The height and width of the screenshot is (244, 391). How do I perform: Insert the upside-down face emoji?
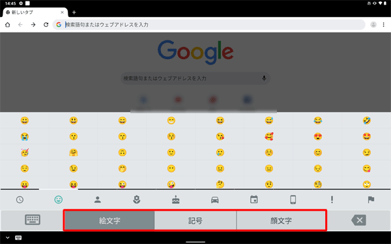pyautogui.click(x=123, y=152)
